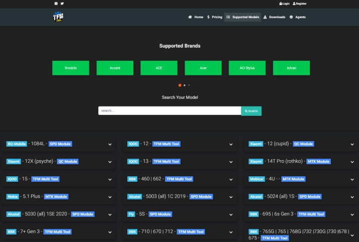
Task: Expand the Alcatel 5024 (all) 1S row
Action: tap(301, 197)
